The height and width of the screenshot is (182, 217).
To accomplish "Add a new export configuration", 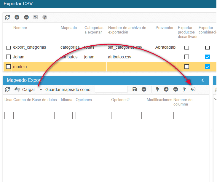I will (x=17, y=17).
